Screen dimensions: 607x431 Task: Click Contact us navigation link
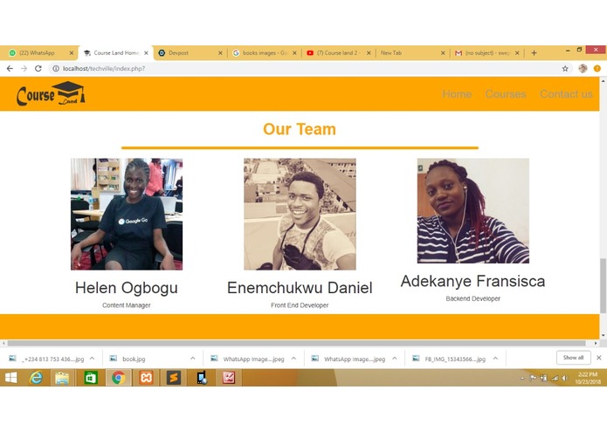point(566,94)
